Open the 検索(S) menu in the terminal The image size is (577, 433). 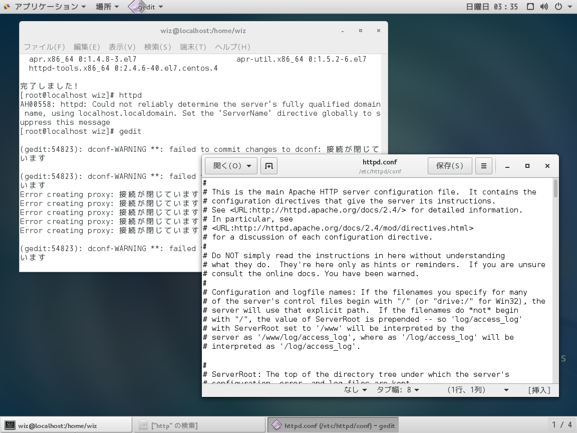click(157, 47)
